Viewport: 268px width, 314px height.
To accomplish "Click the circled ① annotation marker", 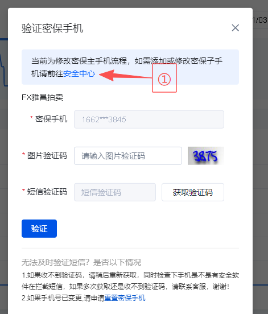I will click(x=164, y=78).
